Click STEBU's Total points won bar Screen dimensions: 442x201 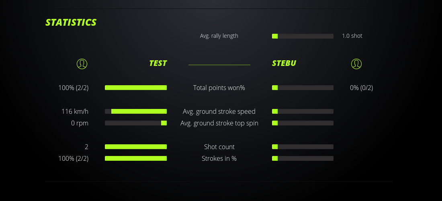coord(303,88)
